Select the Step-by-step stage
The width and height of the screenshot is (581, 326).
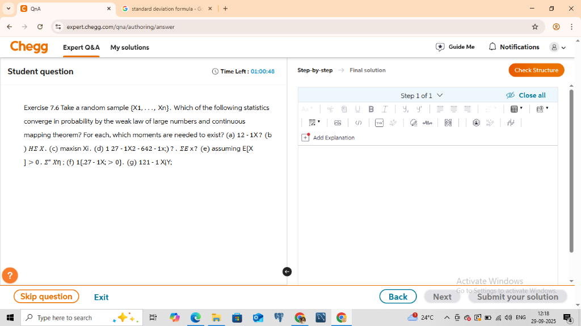click(x=315, y=70)
